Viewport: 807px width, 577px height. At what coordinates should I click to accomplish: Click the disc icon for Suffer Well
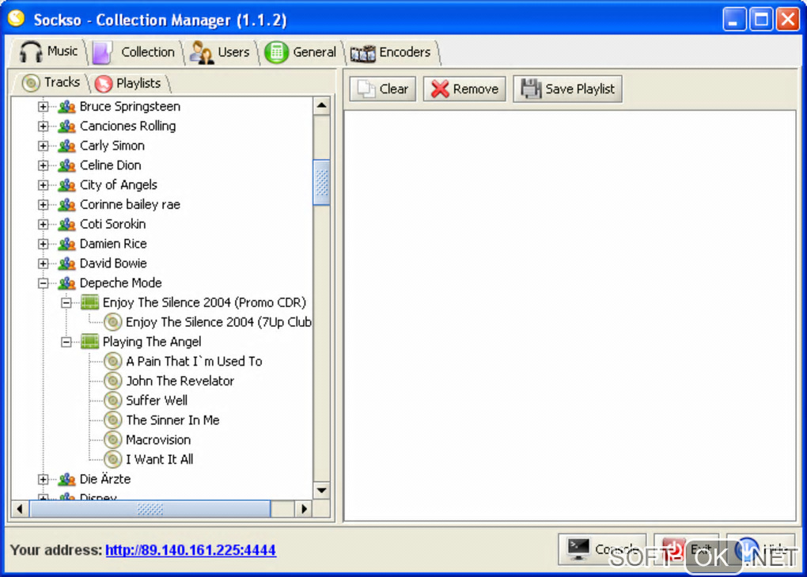[x=112, y=400]
